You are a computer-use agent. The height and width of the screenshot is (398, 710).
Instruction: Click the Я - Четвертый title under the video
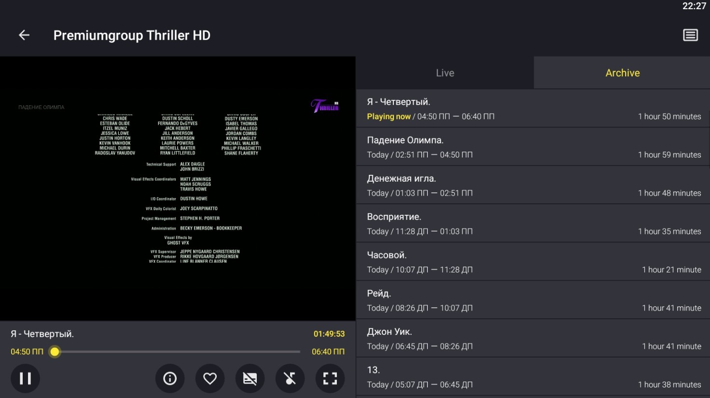pyautogui.click(x=42, y=334)
